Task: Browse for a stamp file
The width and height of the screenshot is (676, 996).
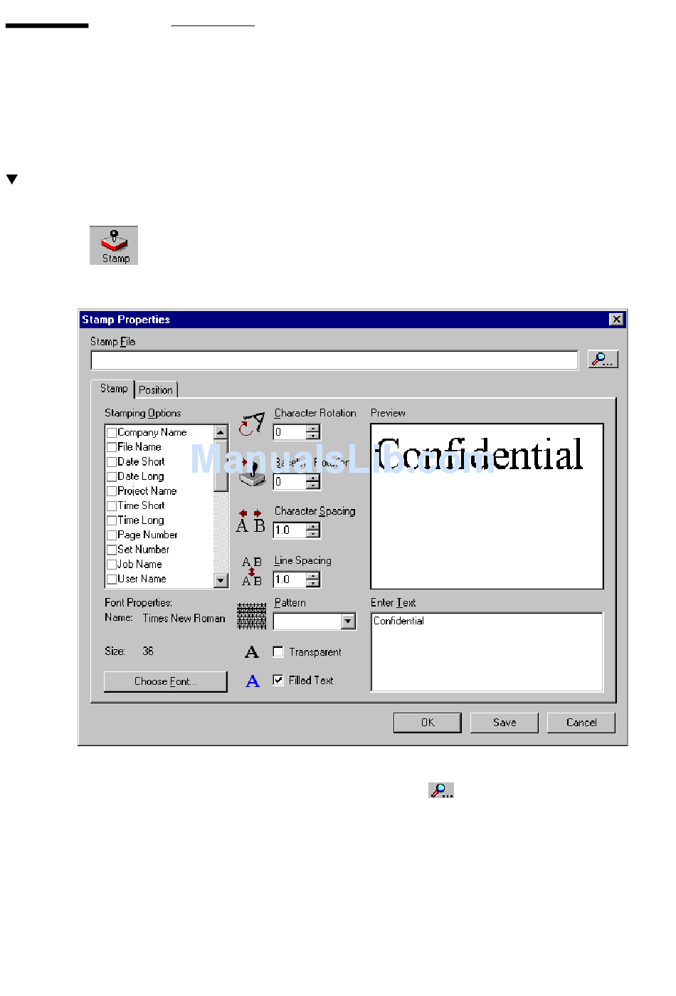Action: 602,360
